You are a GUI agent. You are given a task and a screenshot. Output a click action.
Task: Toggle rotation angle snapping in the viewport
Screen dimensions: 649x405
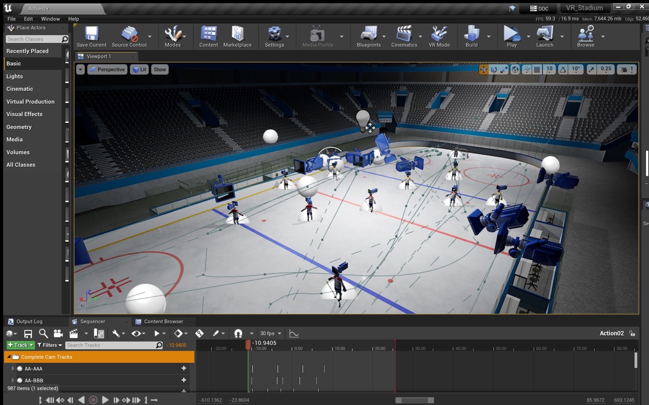[x=563, y=69]
